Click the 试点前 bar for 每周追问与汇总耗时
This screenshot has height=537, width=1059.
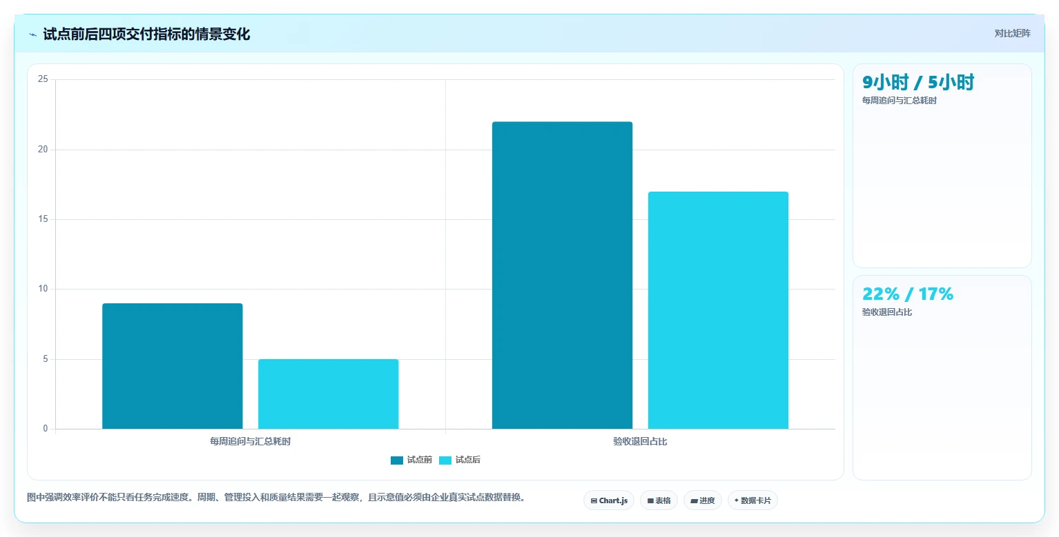click(x=173, y=366)
